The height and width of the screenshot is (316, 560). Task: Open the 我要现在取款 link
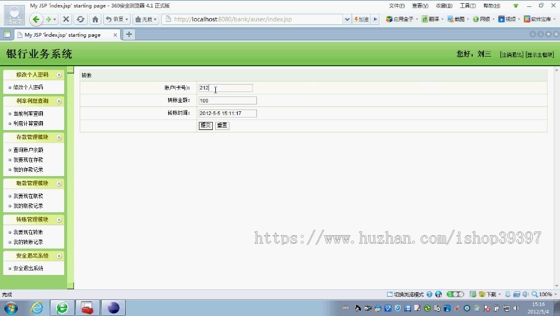[28, 196]
